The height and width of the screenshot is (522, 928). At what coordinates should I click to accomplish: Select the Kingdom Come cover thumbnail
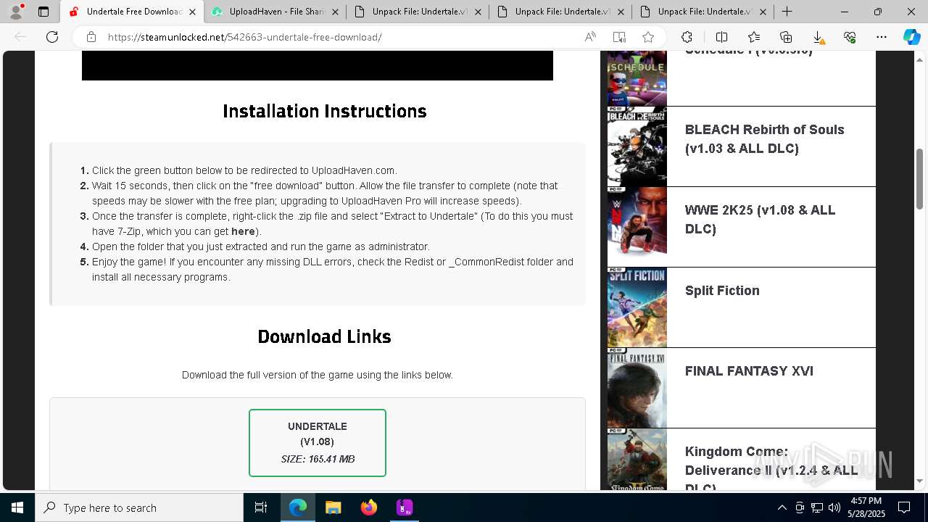point(637,460)
